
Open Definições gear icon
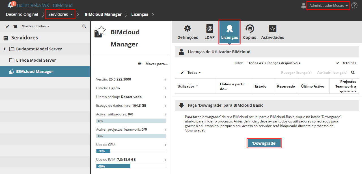(188, 28)
